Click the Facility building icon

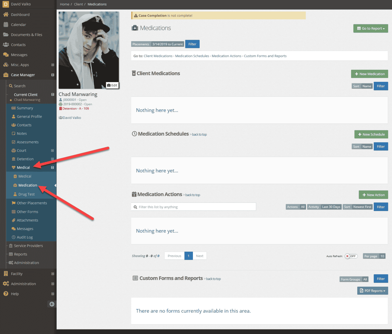[6, 274]
